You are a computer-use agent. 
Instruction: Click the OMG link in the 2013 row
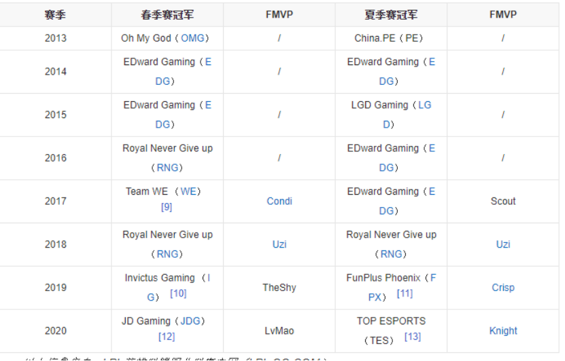pos(192,38)
